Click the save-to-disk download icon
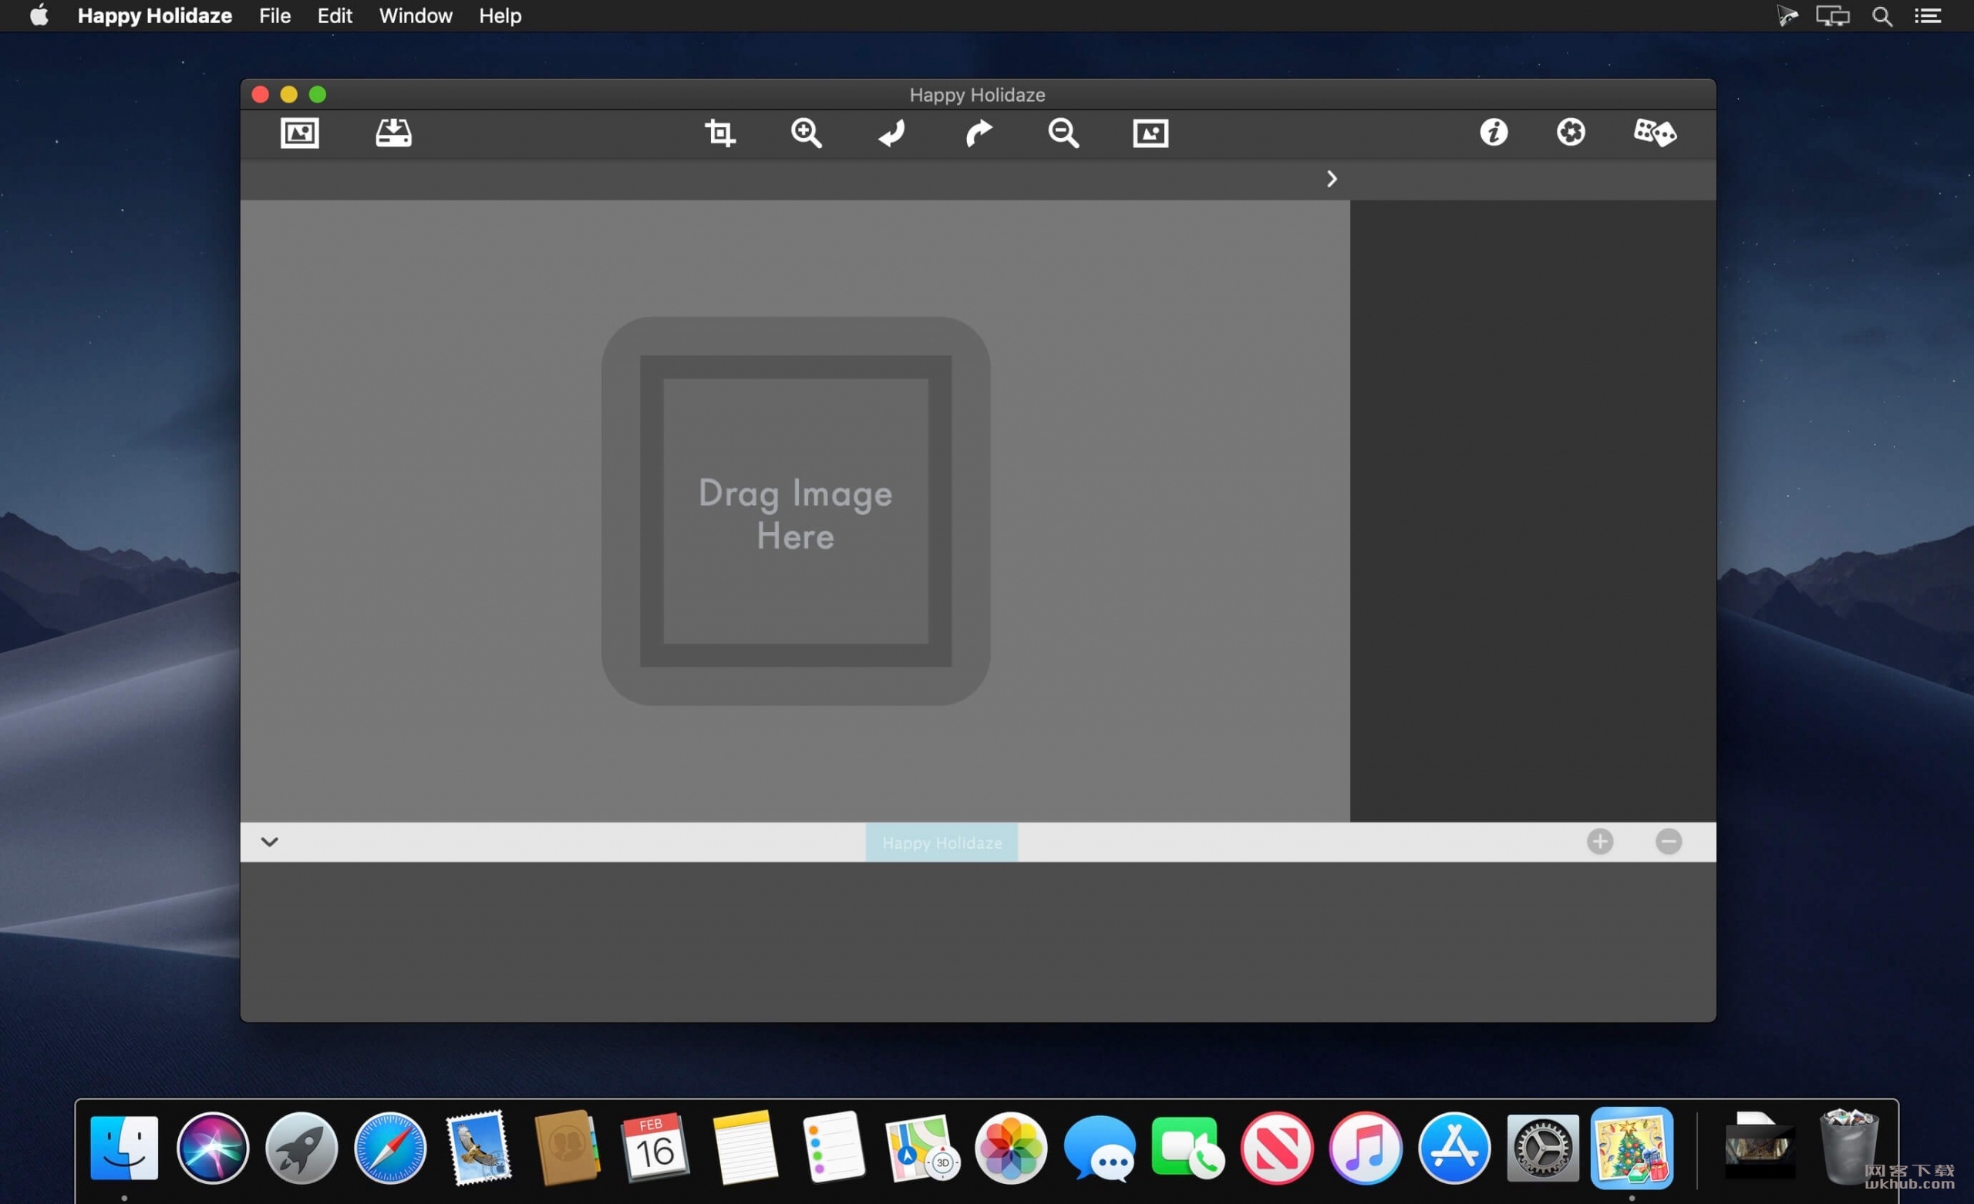The width and height of the screenshot is (1974, 1204). click(x=393, y=133)
